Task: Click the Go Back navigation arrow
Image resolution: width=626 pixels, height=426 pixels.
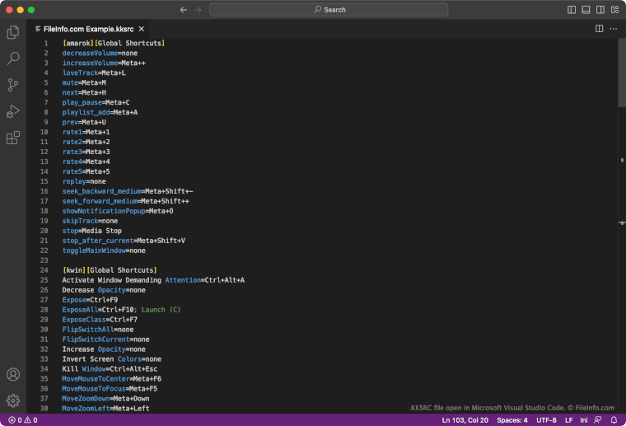Action: coord(184,10)
